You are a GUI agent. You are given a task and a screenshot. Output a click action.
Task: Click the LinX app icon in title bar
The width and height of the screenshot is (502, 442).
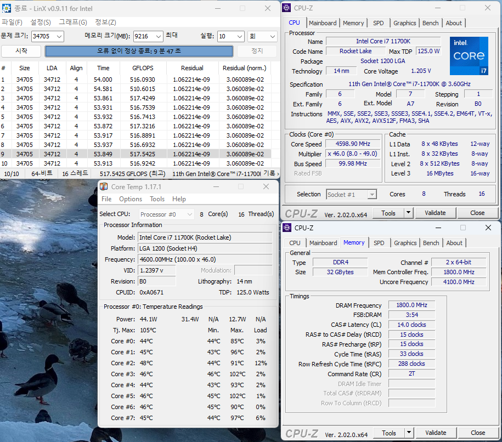(x=7, y=8)
